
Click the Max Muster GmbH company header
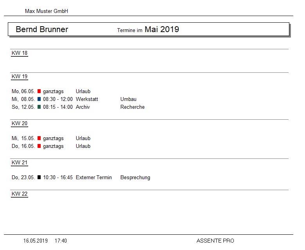(47, 11)
